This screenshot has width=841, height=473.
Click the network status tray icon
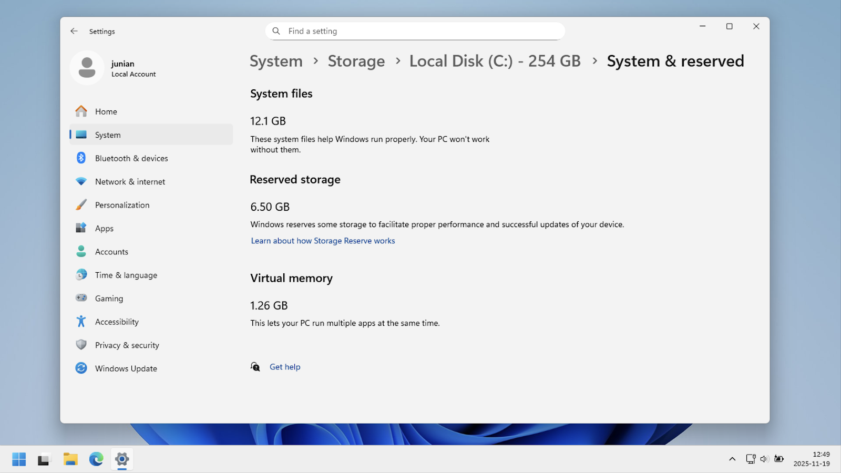751,459
